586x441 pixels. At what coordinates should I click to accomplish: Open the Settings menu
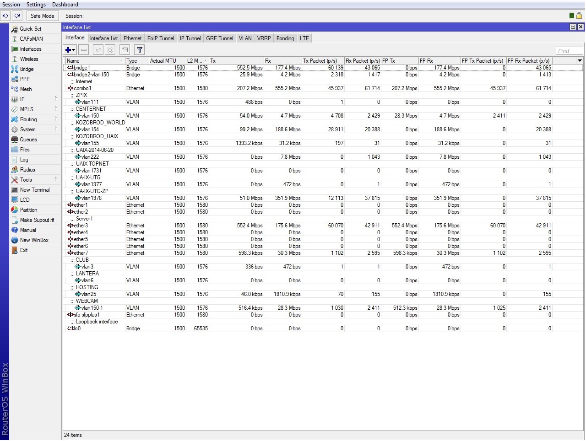click(36, 5)
